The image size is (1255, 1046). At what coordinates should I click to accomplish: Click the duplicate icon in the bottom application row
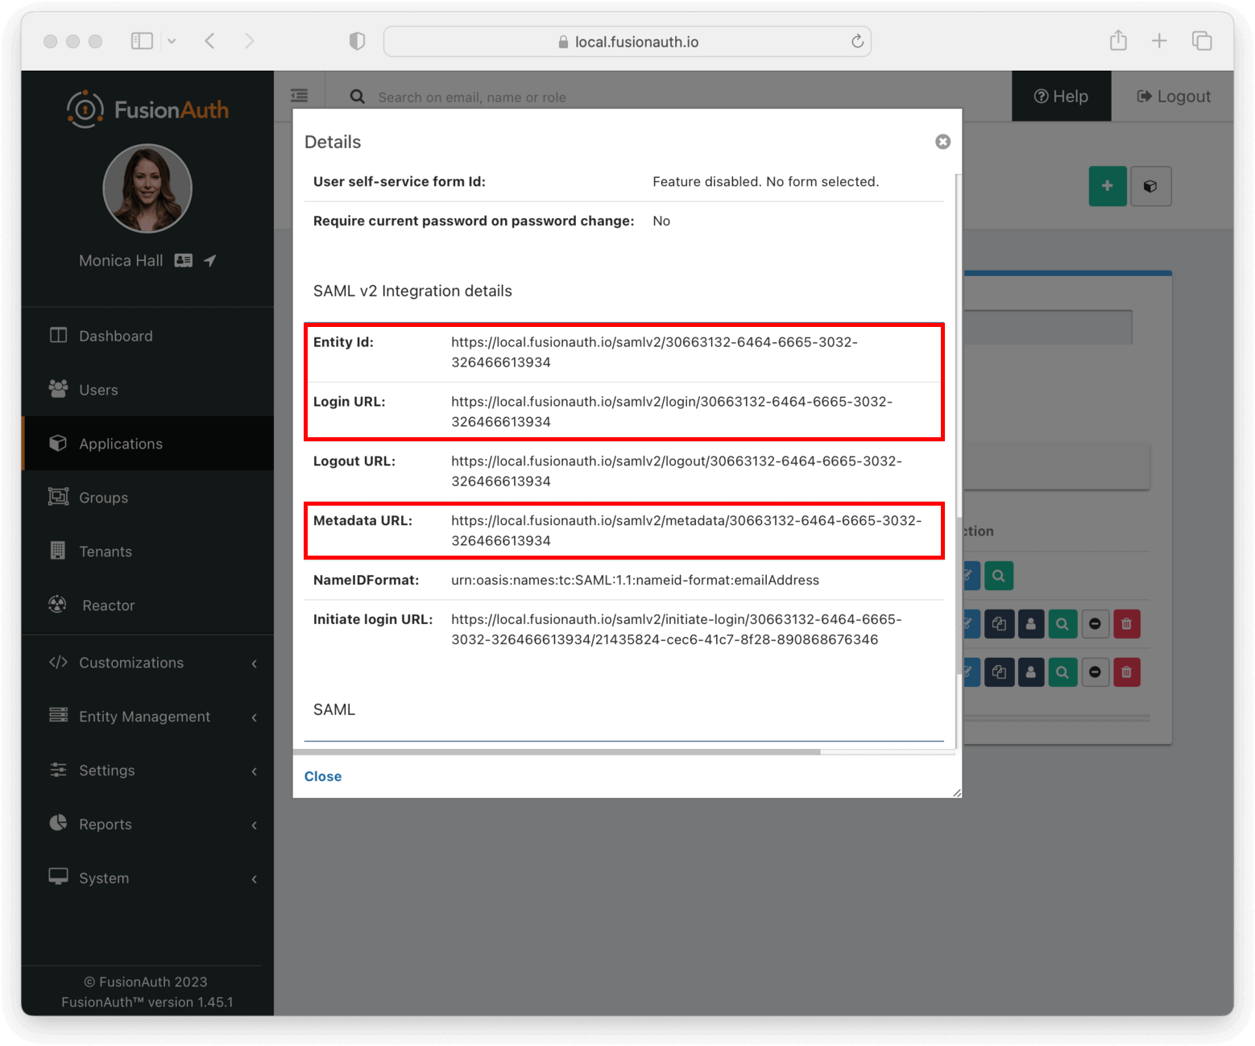pyautogui.click(x=999, y=672)
